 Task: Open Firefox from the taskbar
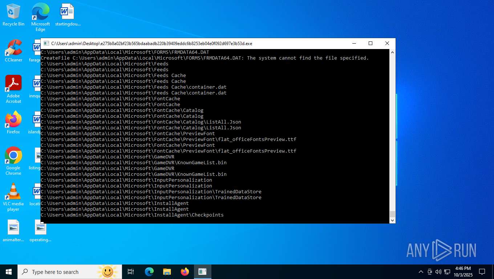pos(185,272)
